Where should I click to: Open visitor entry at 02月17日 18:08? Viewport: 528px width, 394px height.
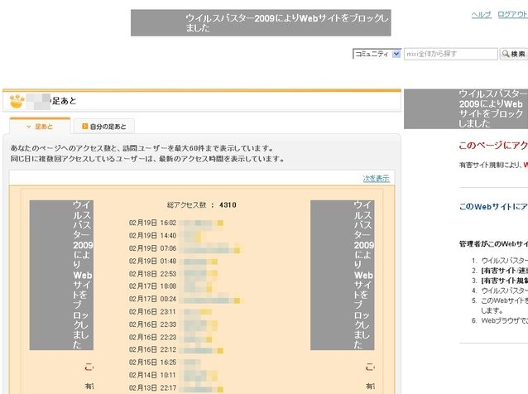(195, 286)
